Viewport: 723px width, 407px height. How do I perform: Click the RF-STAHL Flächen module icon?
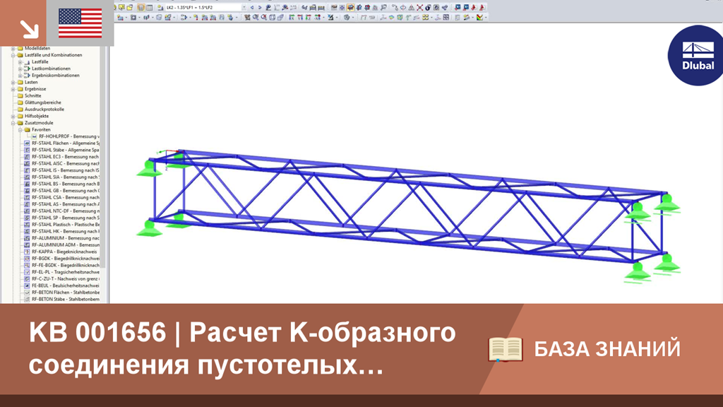[x=27, y=143]
